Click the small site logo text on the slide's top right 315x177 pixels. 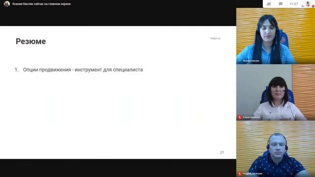click(216, 38)
